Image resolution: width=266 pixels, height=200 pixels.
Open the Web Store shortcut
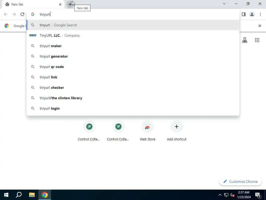148,131
